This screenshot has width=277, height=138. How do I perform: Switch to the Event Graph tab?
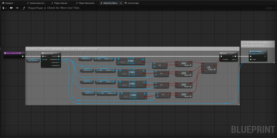coord(131,3)
